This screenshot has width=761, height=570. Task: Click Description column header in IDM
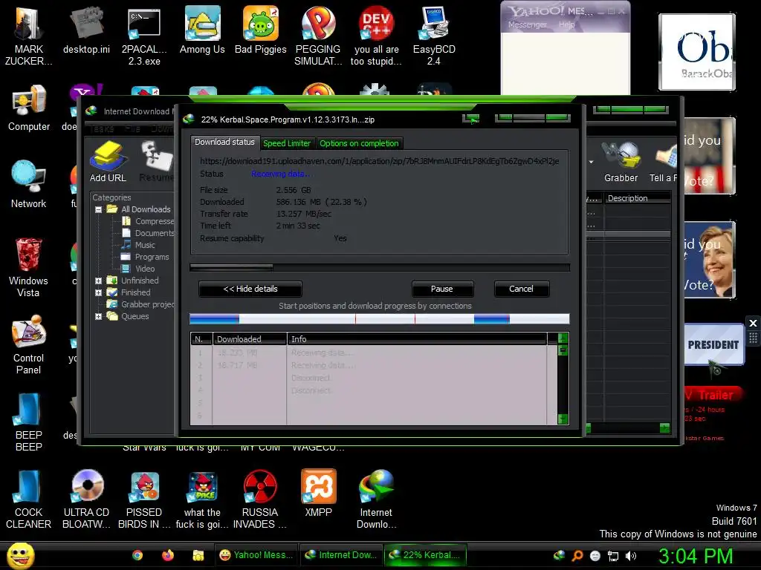coord(637,198)
